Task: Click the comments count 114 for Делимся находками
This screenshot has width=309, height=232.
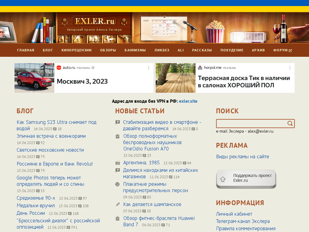Action: point(174,177)
